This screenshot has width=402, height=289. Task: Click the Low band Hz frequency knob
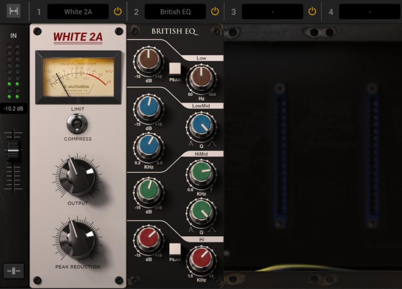(201, 78)
